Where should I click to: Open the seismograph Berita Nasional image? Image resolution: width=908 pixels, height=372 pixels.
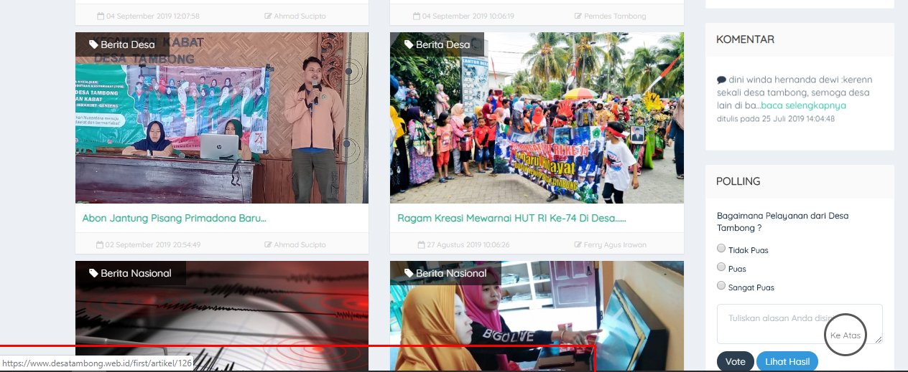(x=222, y=315)
